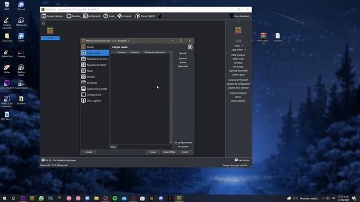Click Cambiar grupo in right panel
Viewport: 360px width, 202px height.
click(238, 75)
